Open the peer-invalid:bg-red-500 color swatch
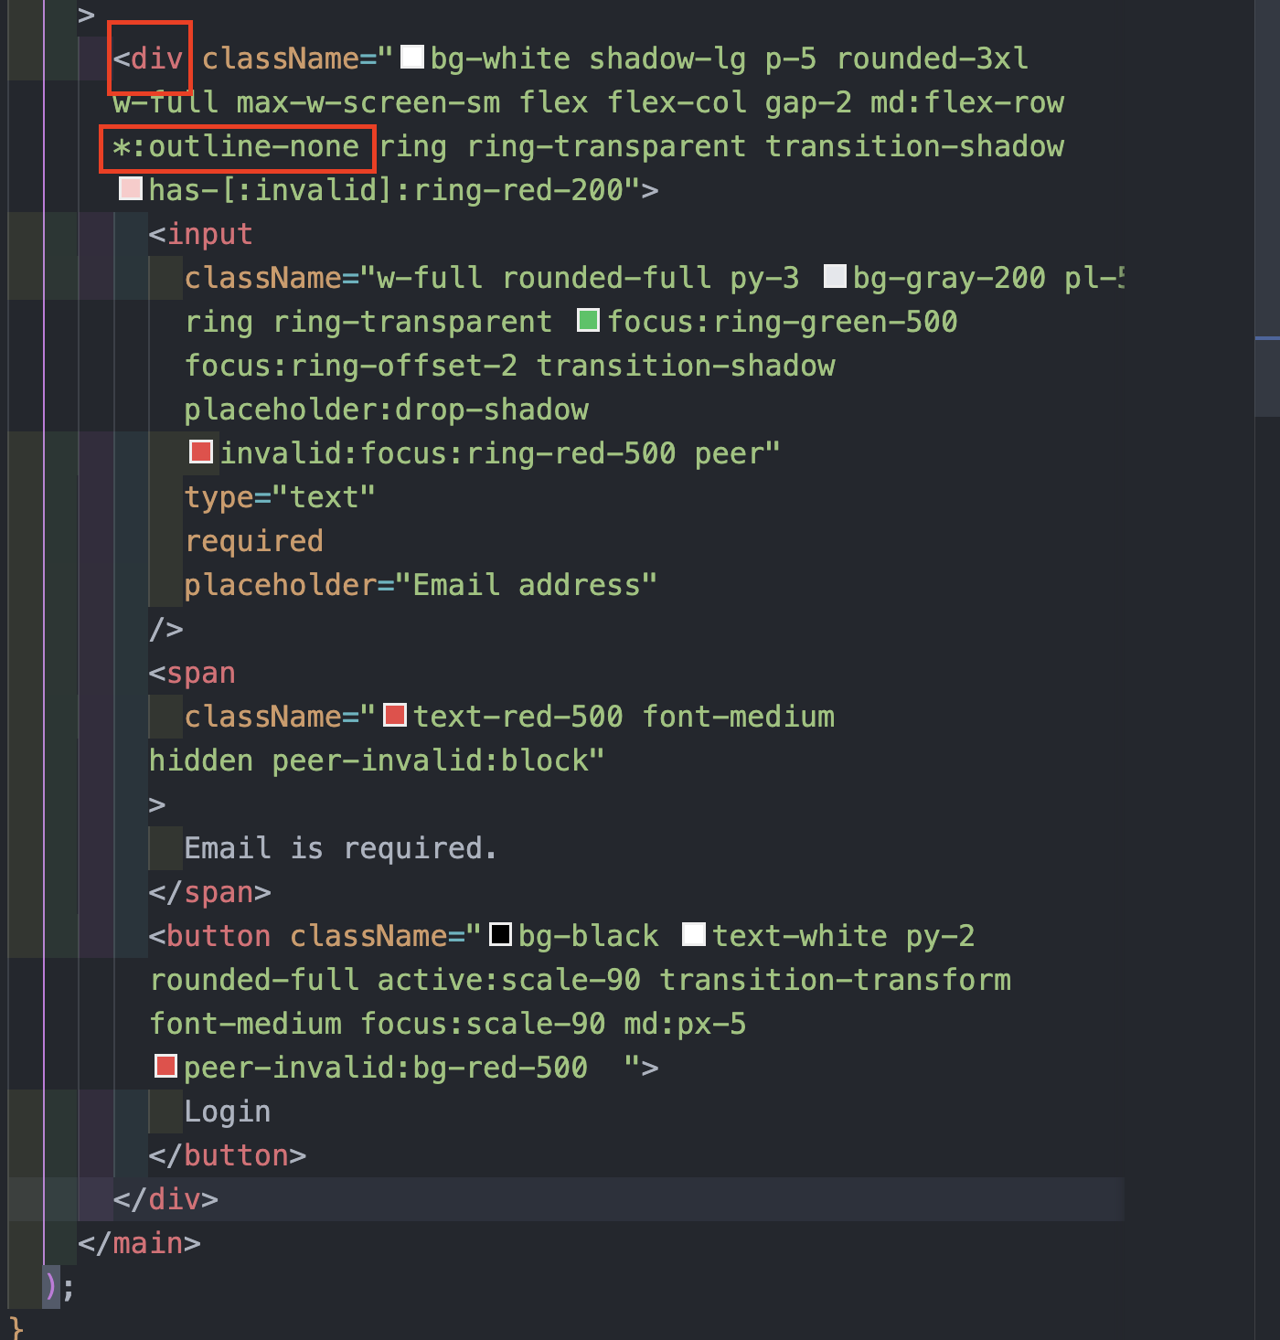 pos(165,1066)
